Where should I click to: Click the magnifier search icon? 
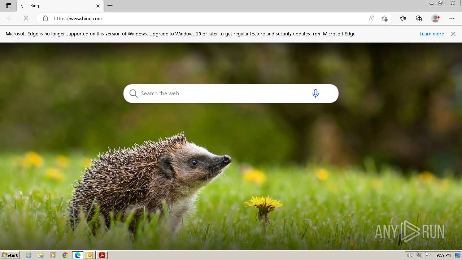[134, 94]
